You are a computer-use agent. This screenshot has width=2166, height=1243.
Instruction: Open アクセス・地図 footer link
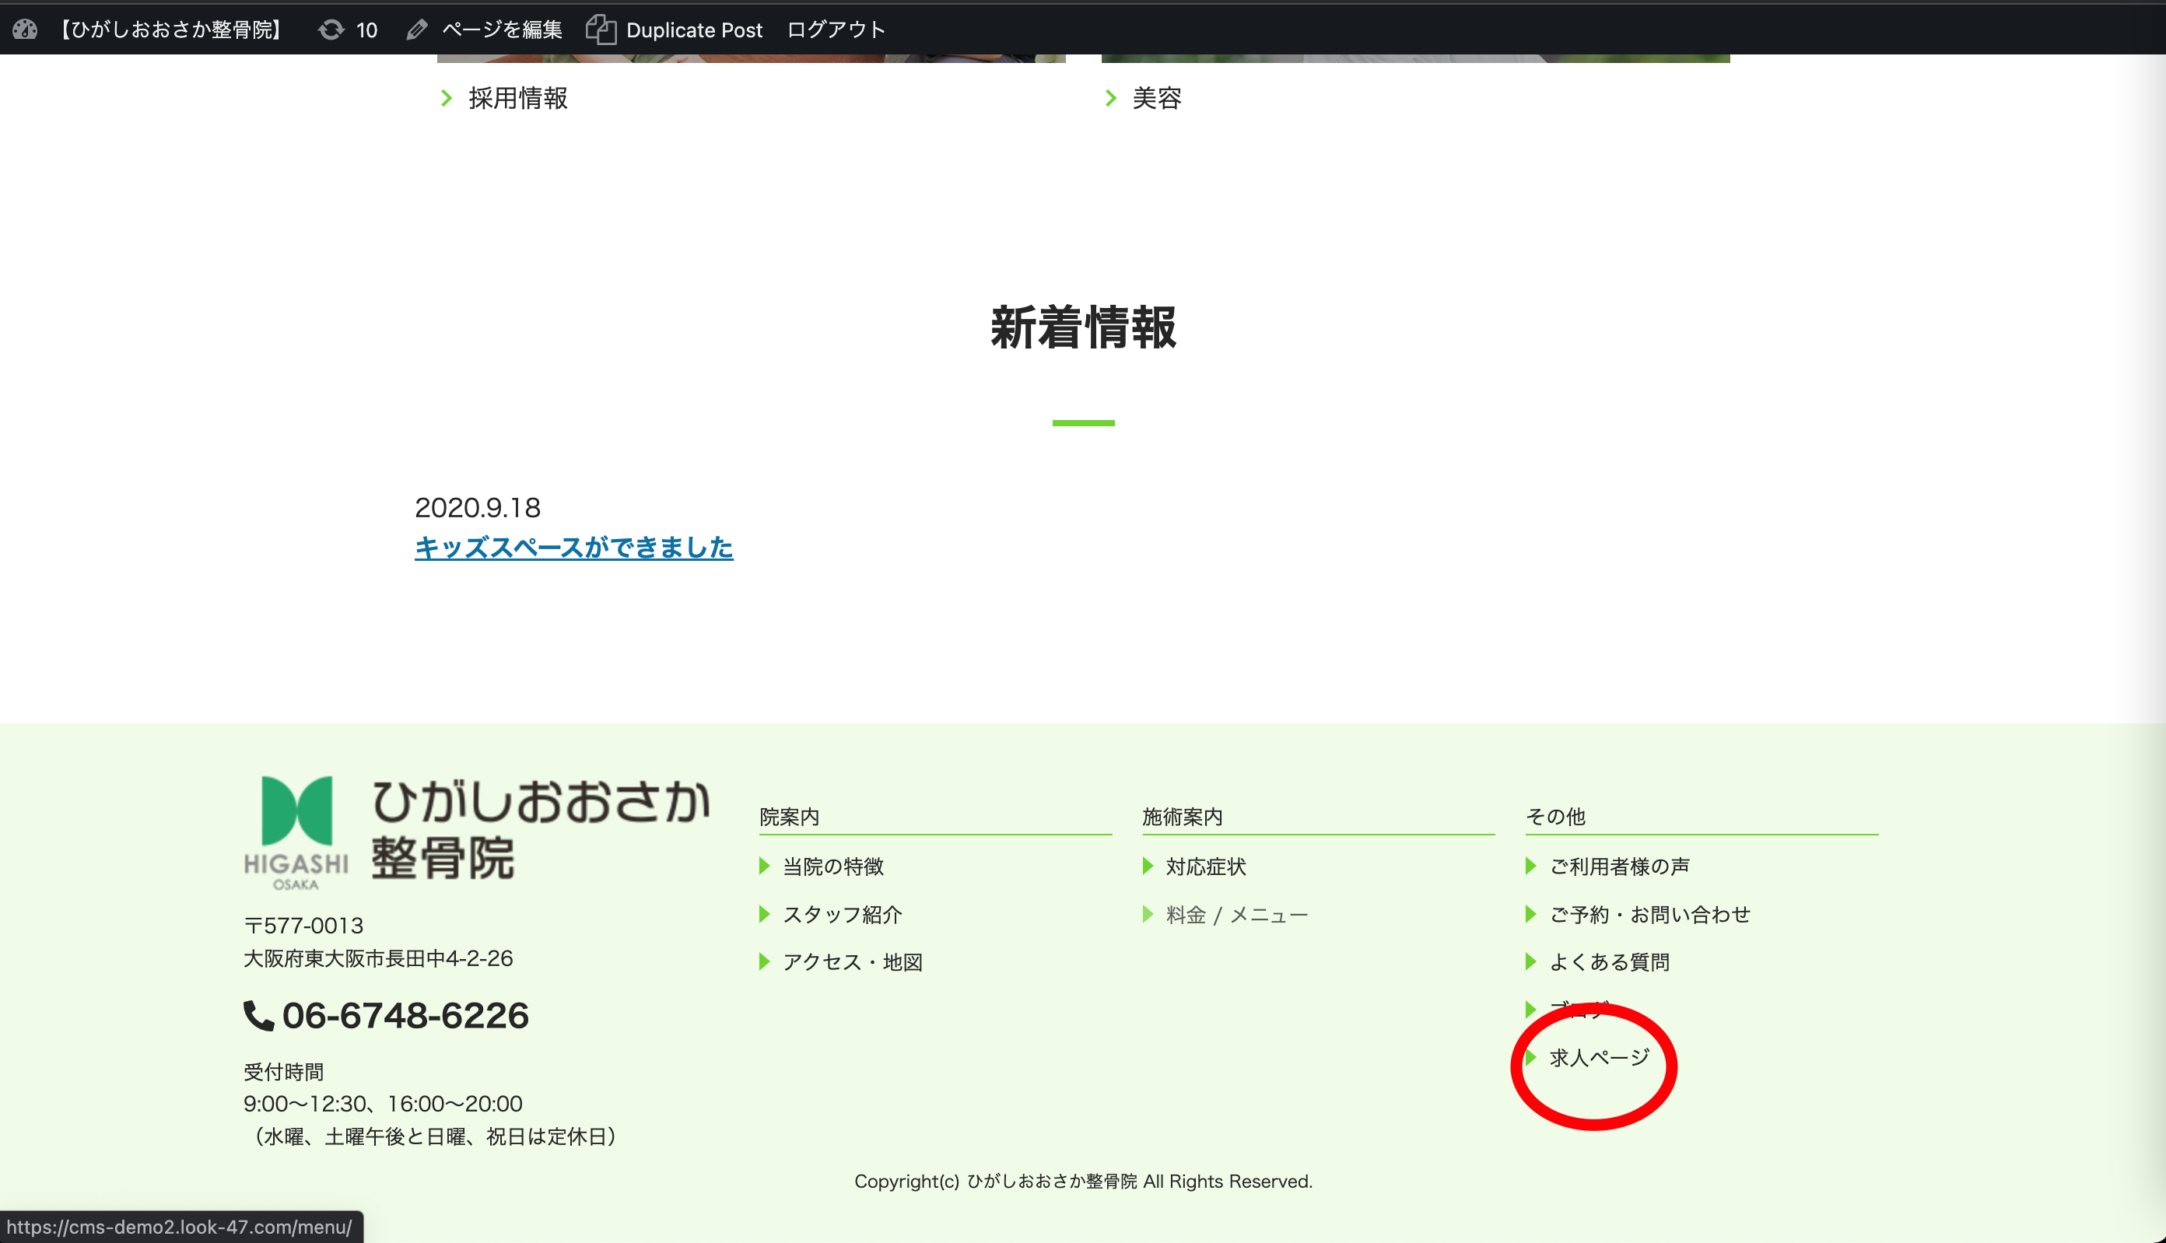(x=852, y=962)
